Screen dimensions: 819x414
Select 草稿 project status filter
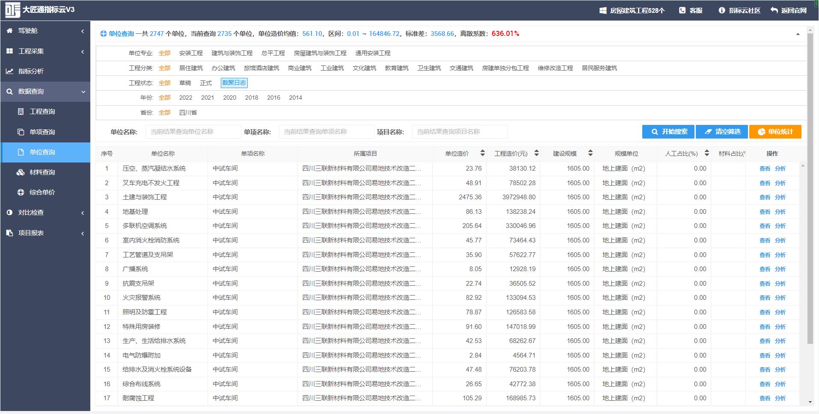coord(185,83)
